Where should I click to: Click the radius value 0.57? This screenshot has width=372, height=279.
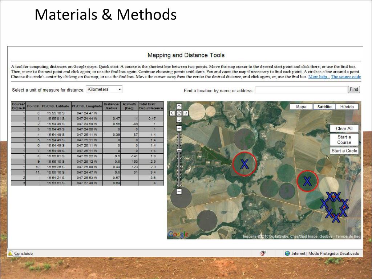pos(112,178)
